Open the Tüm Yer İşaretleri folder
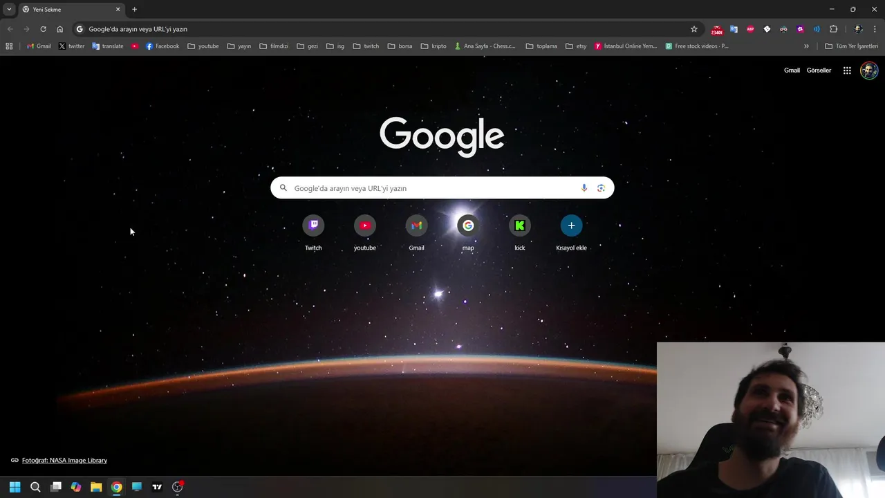This screenshot has width=885, height=498. point(852,46)
